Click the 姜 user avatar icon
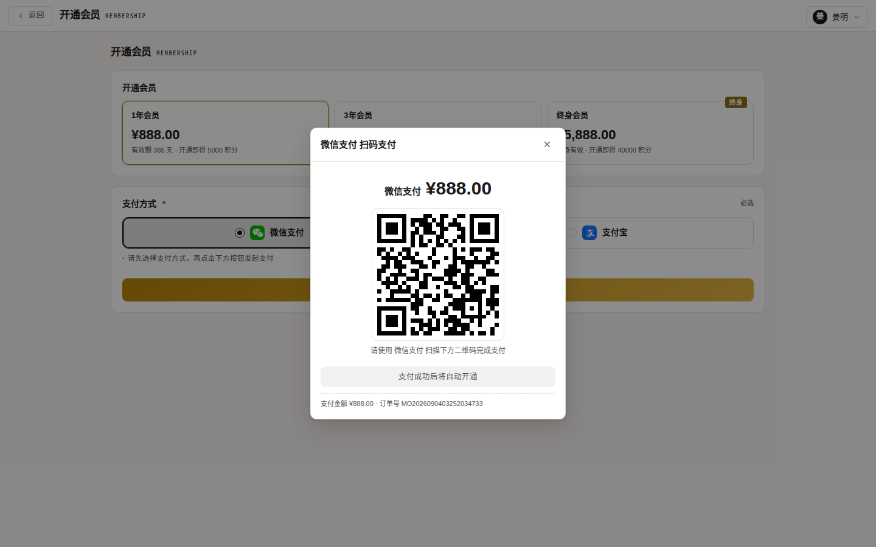Screen dimensions: 876x547 coord(820,17)
